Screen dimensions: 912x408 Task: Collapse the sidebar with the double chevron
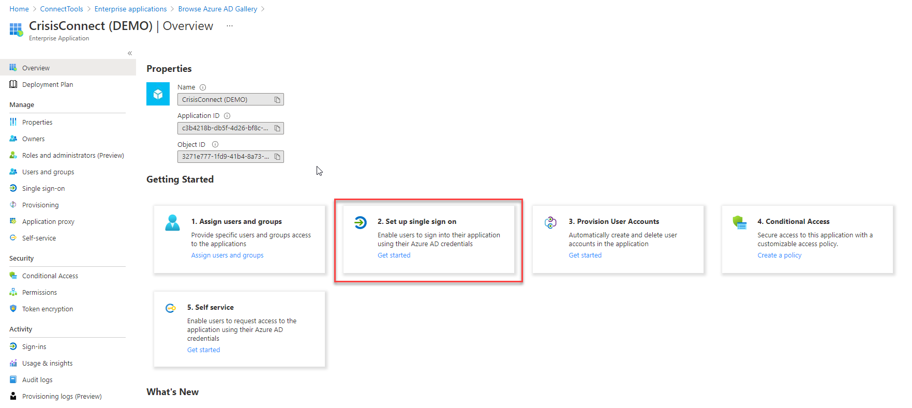pos(130,53)
